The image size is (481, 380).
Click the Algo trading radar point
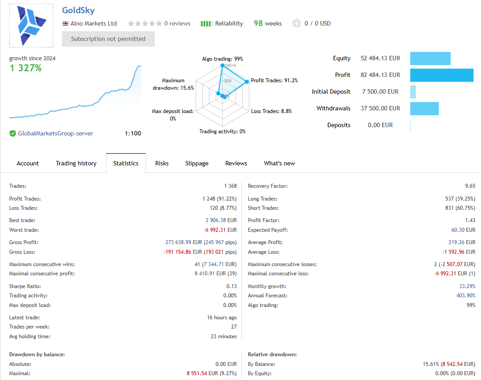pyautogui.click(x=222, y=66)
